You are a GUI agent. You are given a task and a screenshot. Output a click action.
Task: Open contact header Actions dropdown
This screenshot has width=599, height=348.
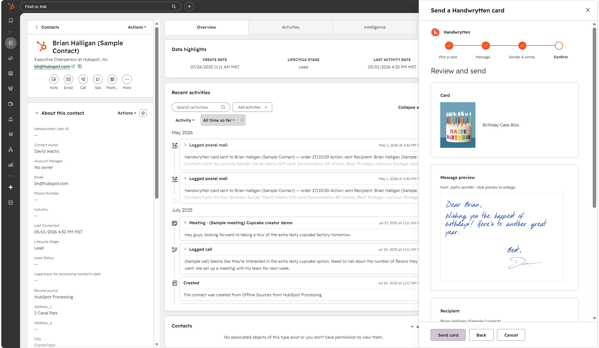137,27
